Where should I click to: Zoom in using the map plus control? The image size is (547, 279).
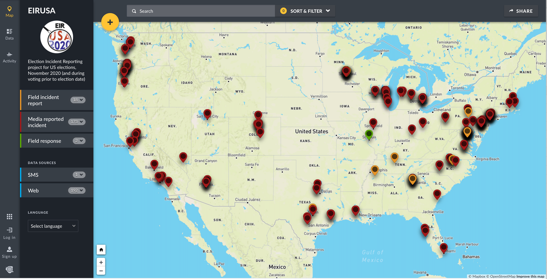101,262
